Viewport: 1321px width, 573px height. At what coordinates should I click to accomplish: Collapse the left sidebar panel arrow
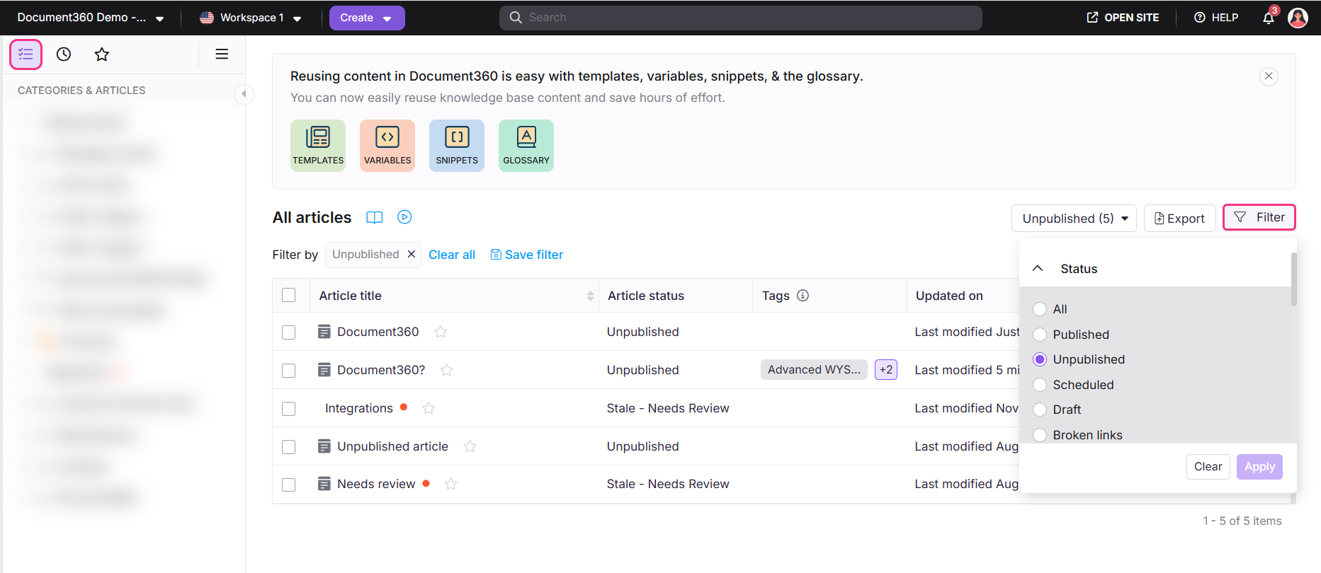click(244, 93)
